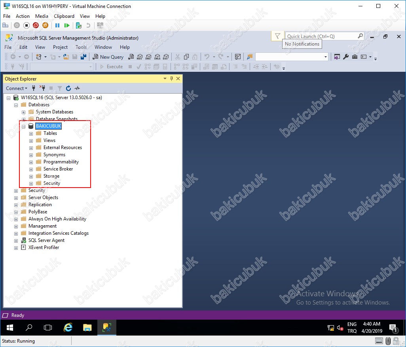Collapse the W16SQL16 server node

coord(9,98)
